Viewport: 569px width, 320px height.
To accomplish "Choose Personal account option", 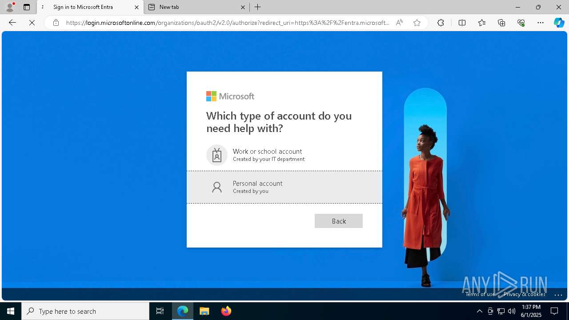I will (x=284, y=187).
